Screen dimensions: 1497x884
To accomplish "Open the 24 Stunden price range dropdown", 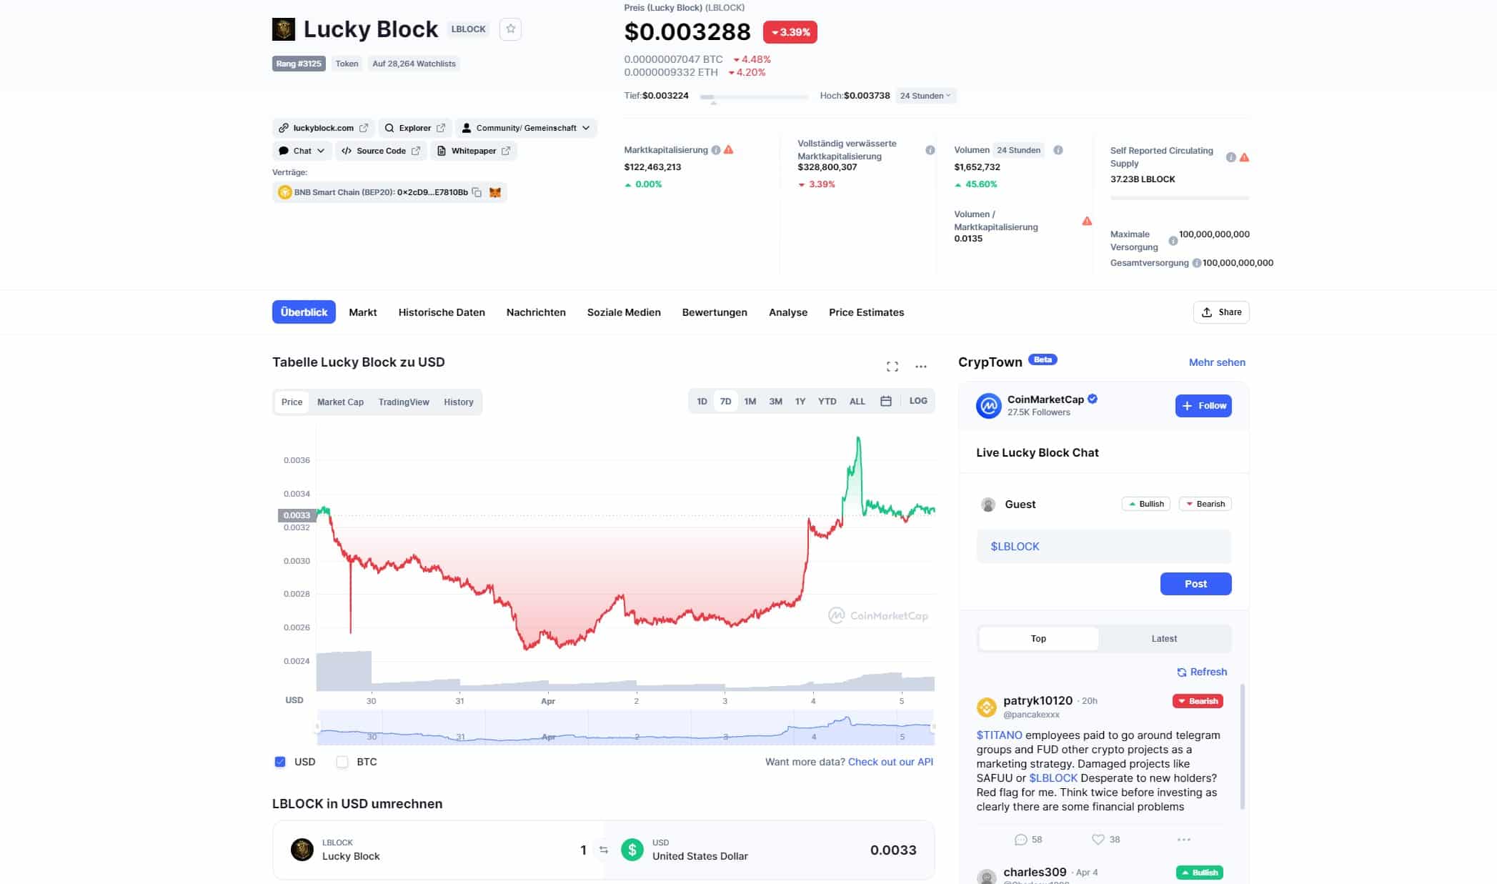I will click(925, 96).
